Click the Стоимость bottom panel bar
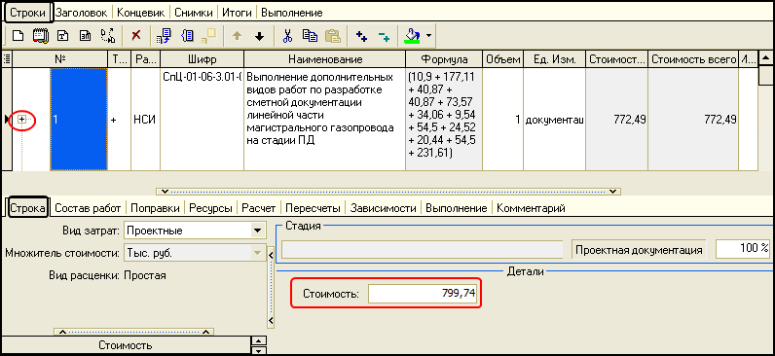 (x=126, y=344)
